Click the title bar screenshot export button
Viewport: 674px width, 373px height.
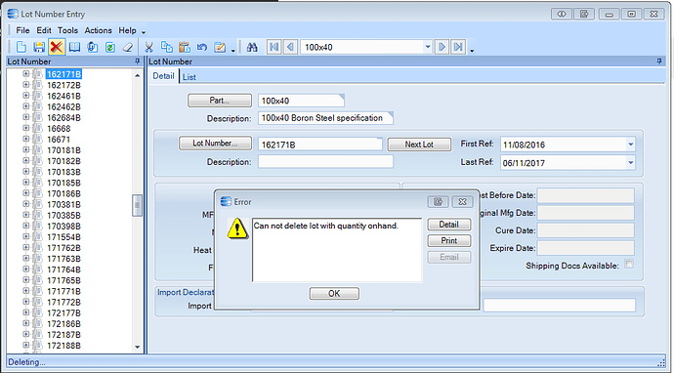pos(584,14)
